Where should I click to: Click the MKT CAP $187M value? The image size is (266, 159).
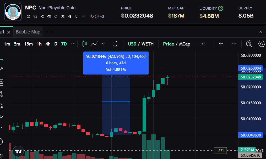176,16
